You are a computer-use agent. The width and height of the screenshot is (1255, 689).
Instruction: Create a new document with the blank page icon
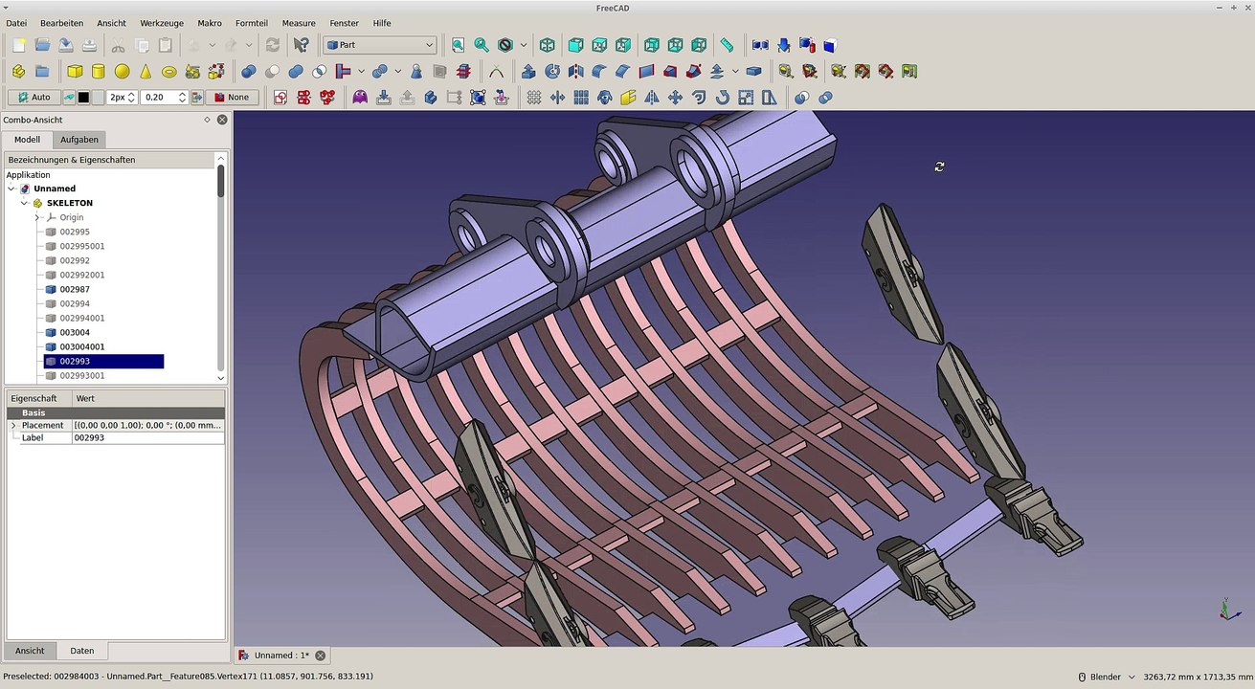pyautogui.click(x=18, y=45)
